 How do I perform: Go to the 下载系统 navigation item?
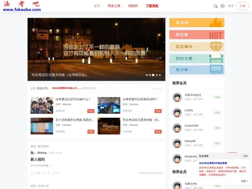click(152, 6)
